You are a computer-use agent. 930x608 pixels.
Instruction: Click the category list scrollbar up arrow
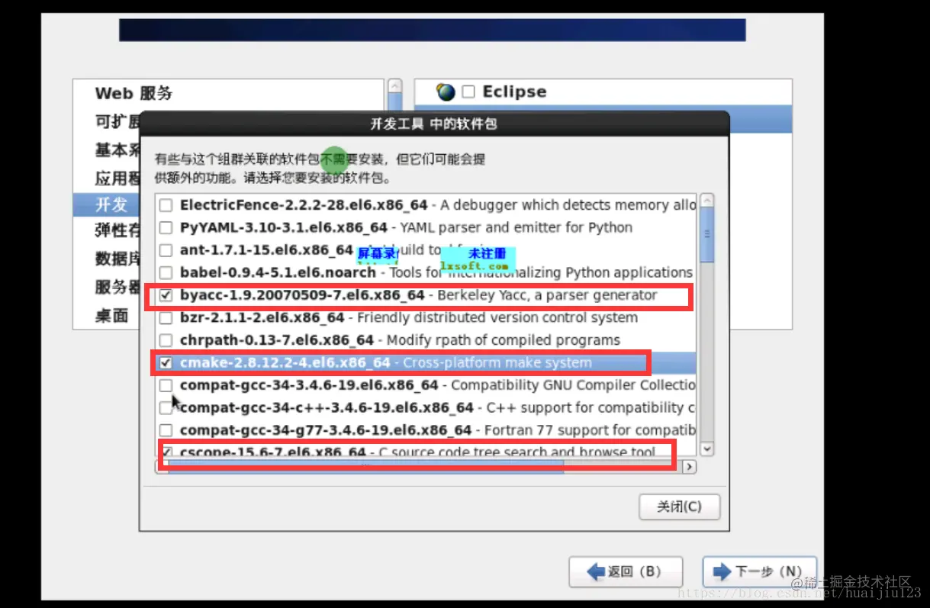coord(394,86)
